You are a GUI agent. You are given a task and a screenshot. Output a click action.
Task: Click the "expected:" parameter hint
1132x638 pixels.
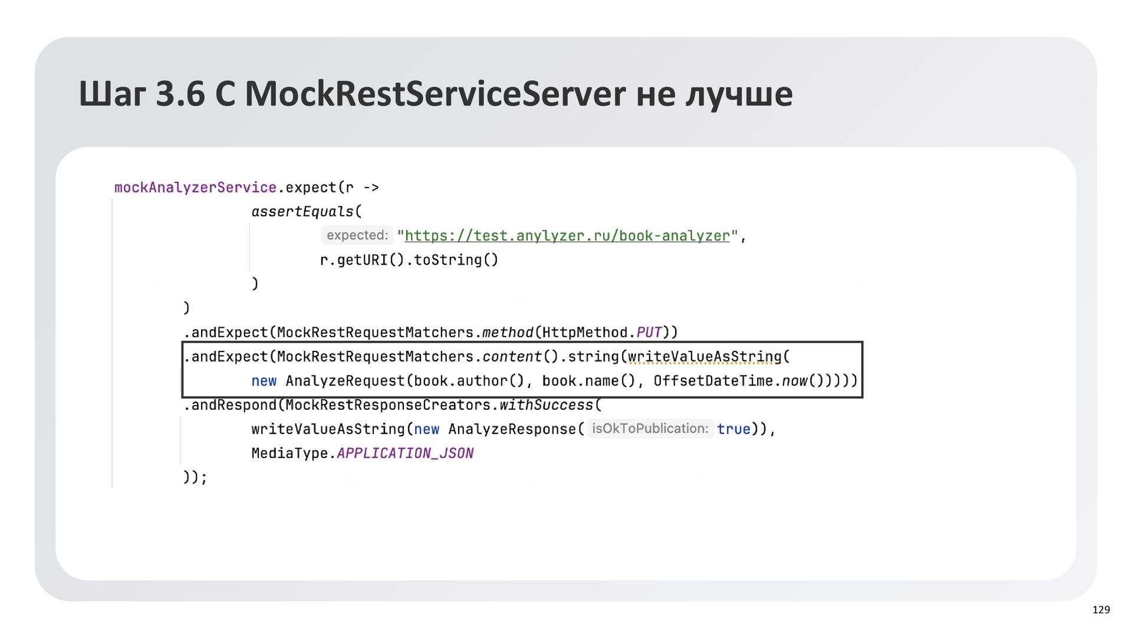pos(357,235)
